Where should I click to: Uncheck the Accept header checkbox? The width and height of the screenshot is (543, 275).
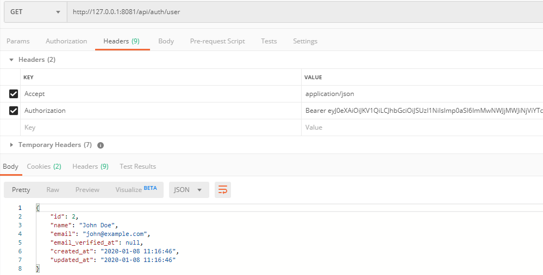pyautogui.click(x=14, y=94)
